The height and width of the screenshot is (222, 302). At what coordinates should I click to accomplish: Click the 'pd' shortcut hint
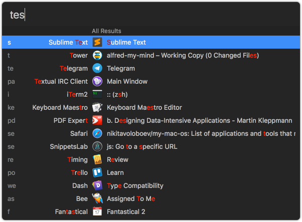point(12,121)
